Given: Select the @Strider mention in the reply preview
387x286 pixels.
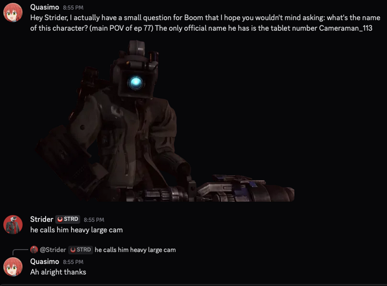Looking at the screenshot, I should [53, 250].
